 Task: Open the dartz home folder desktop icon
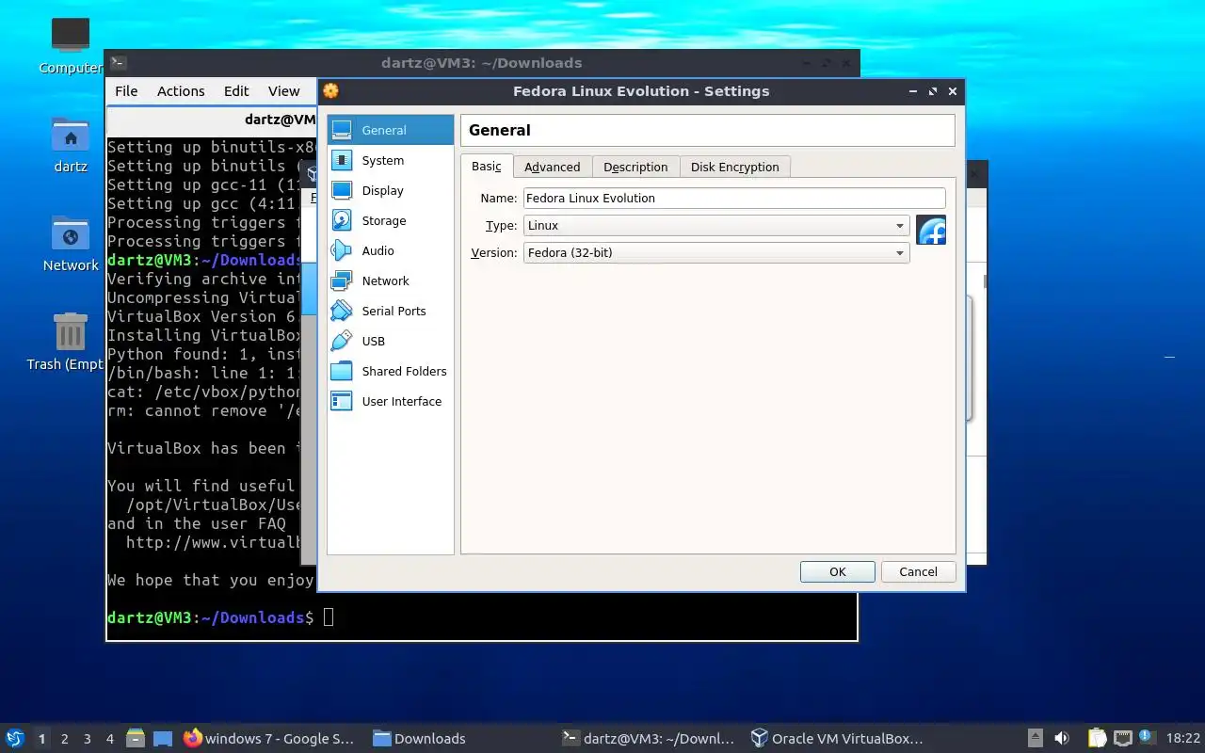point(71,146)
